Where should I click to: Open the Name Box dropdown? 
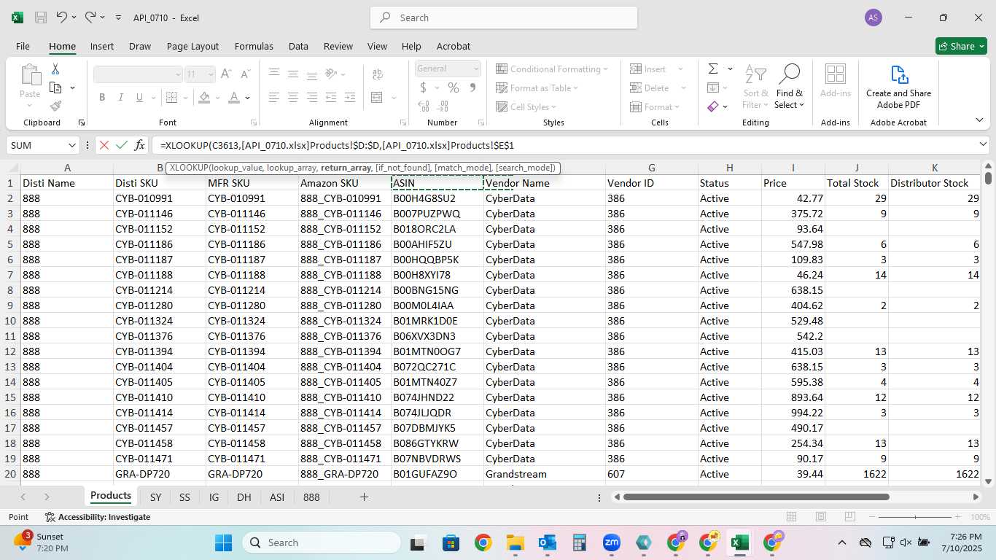pyautogui.click(x=71, y=145)
